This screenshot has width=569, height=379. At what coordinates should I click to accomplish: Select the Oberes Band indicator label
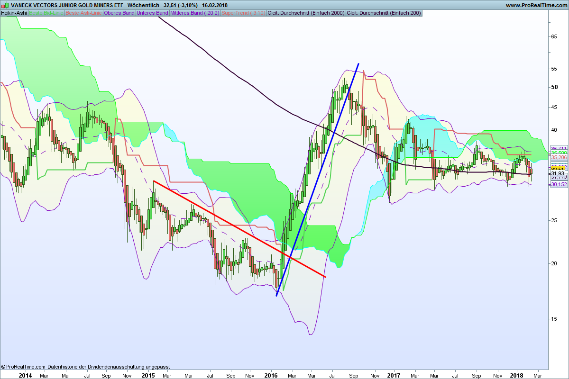[x=119, y=13]
